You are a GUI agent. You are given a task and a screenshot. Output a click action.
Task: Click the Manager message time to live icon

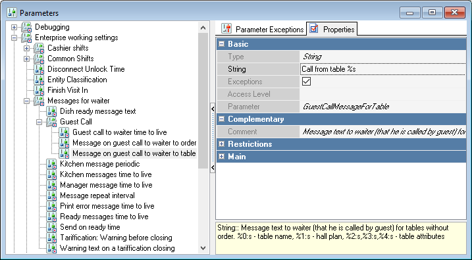click(51, 185)
